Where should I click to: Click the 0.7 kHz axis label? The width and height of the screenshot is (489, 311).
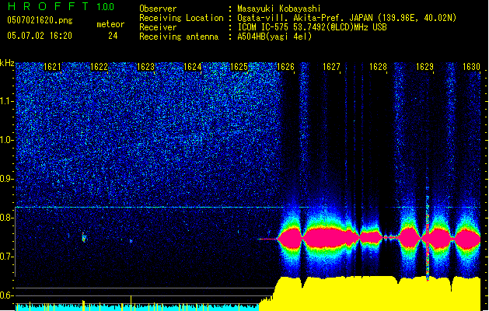pyautogui.click(x=7, y=257)
